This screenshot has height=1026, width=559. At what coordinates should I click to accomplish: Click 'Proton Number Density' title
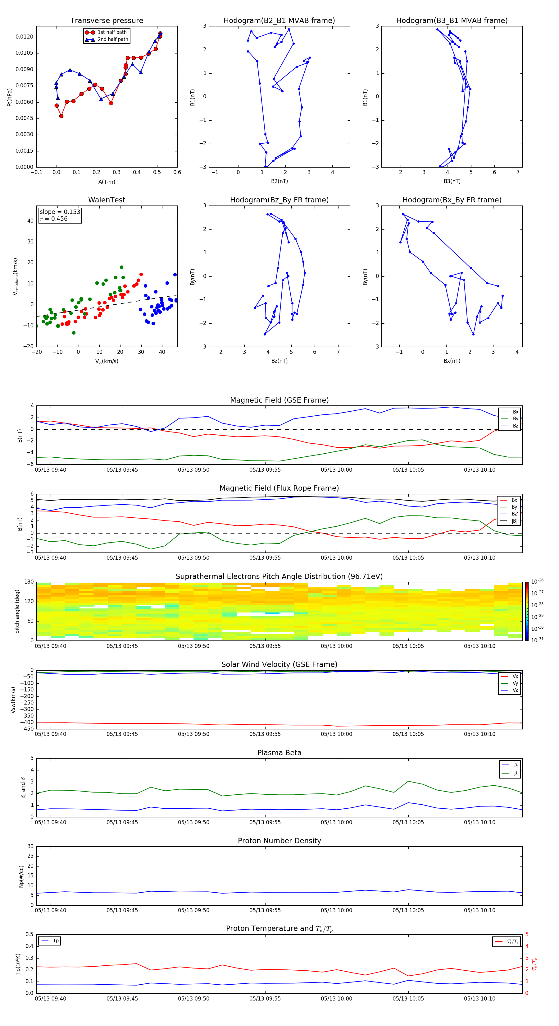click(x=279, y=841)
